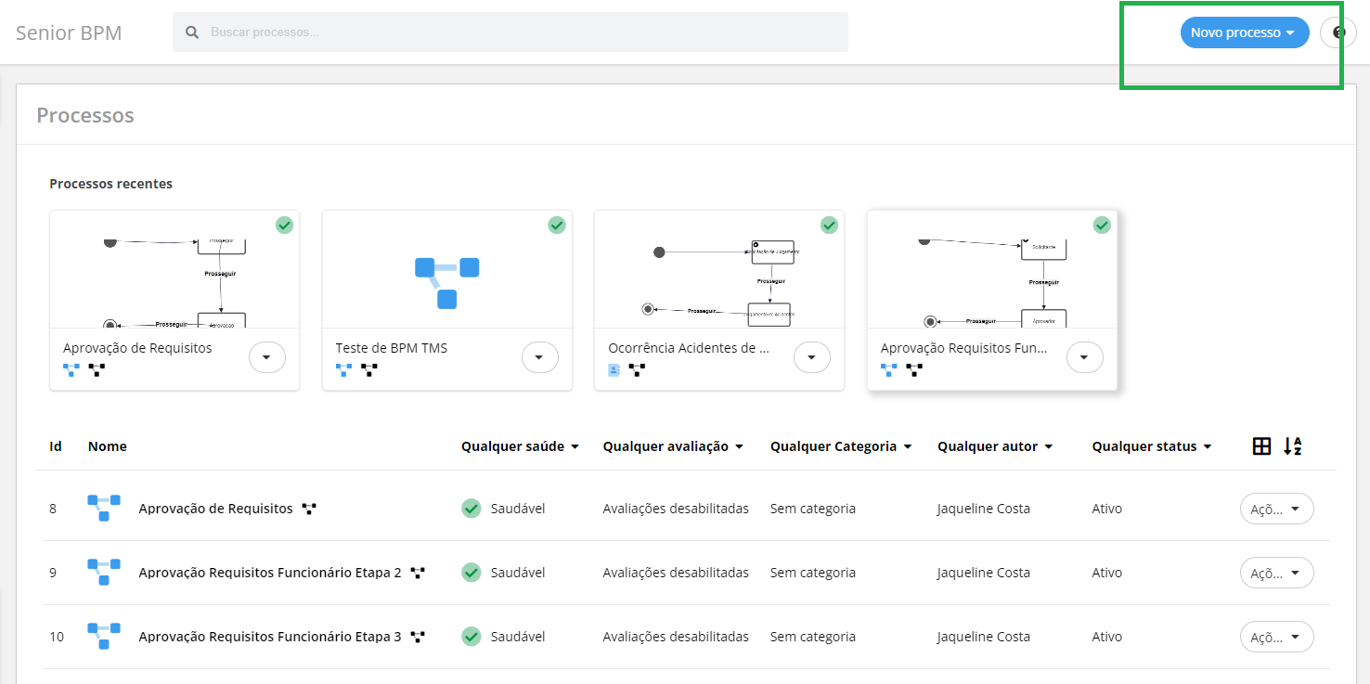
Task: Expand Qualquer saúde filter
Action: [520, 446]
